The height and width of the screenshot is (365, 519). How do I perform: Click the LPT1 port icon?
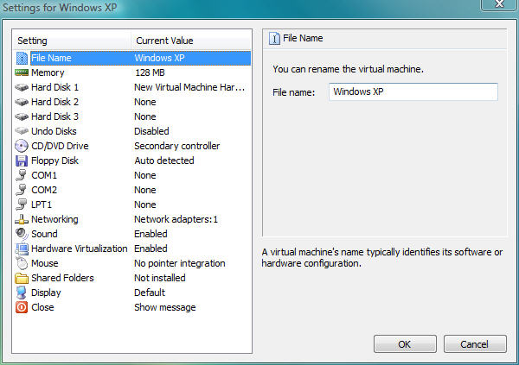click(x=22, y=205)
